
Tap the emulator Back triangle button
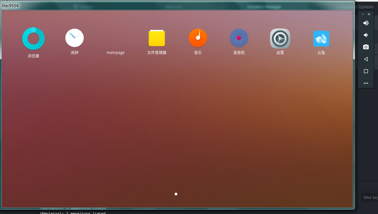point(366,59)
